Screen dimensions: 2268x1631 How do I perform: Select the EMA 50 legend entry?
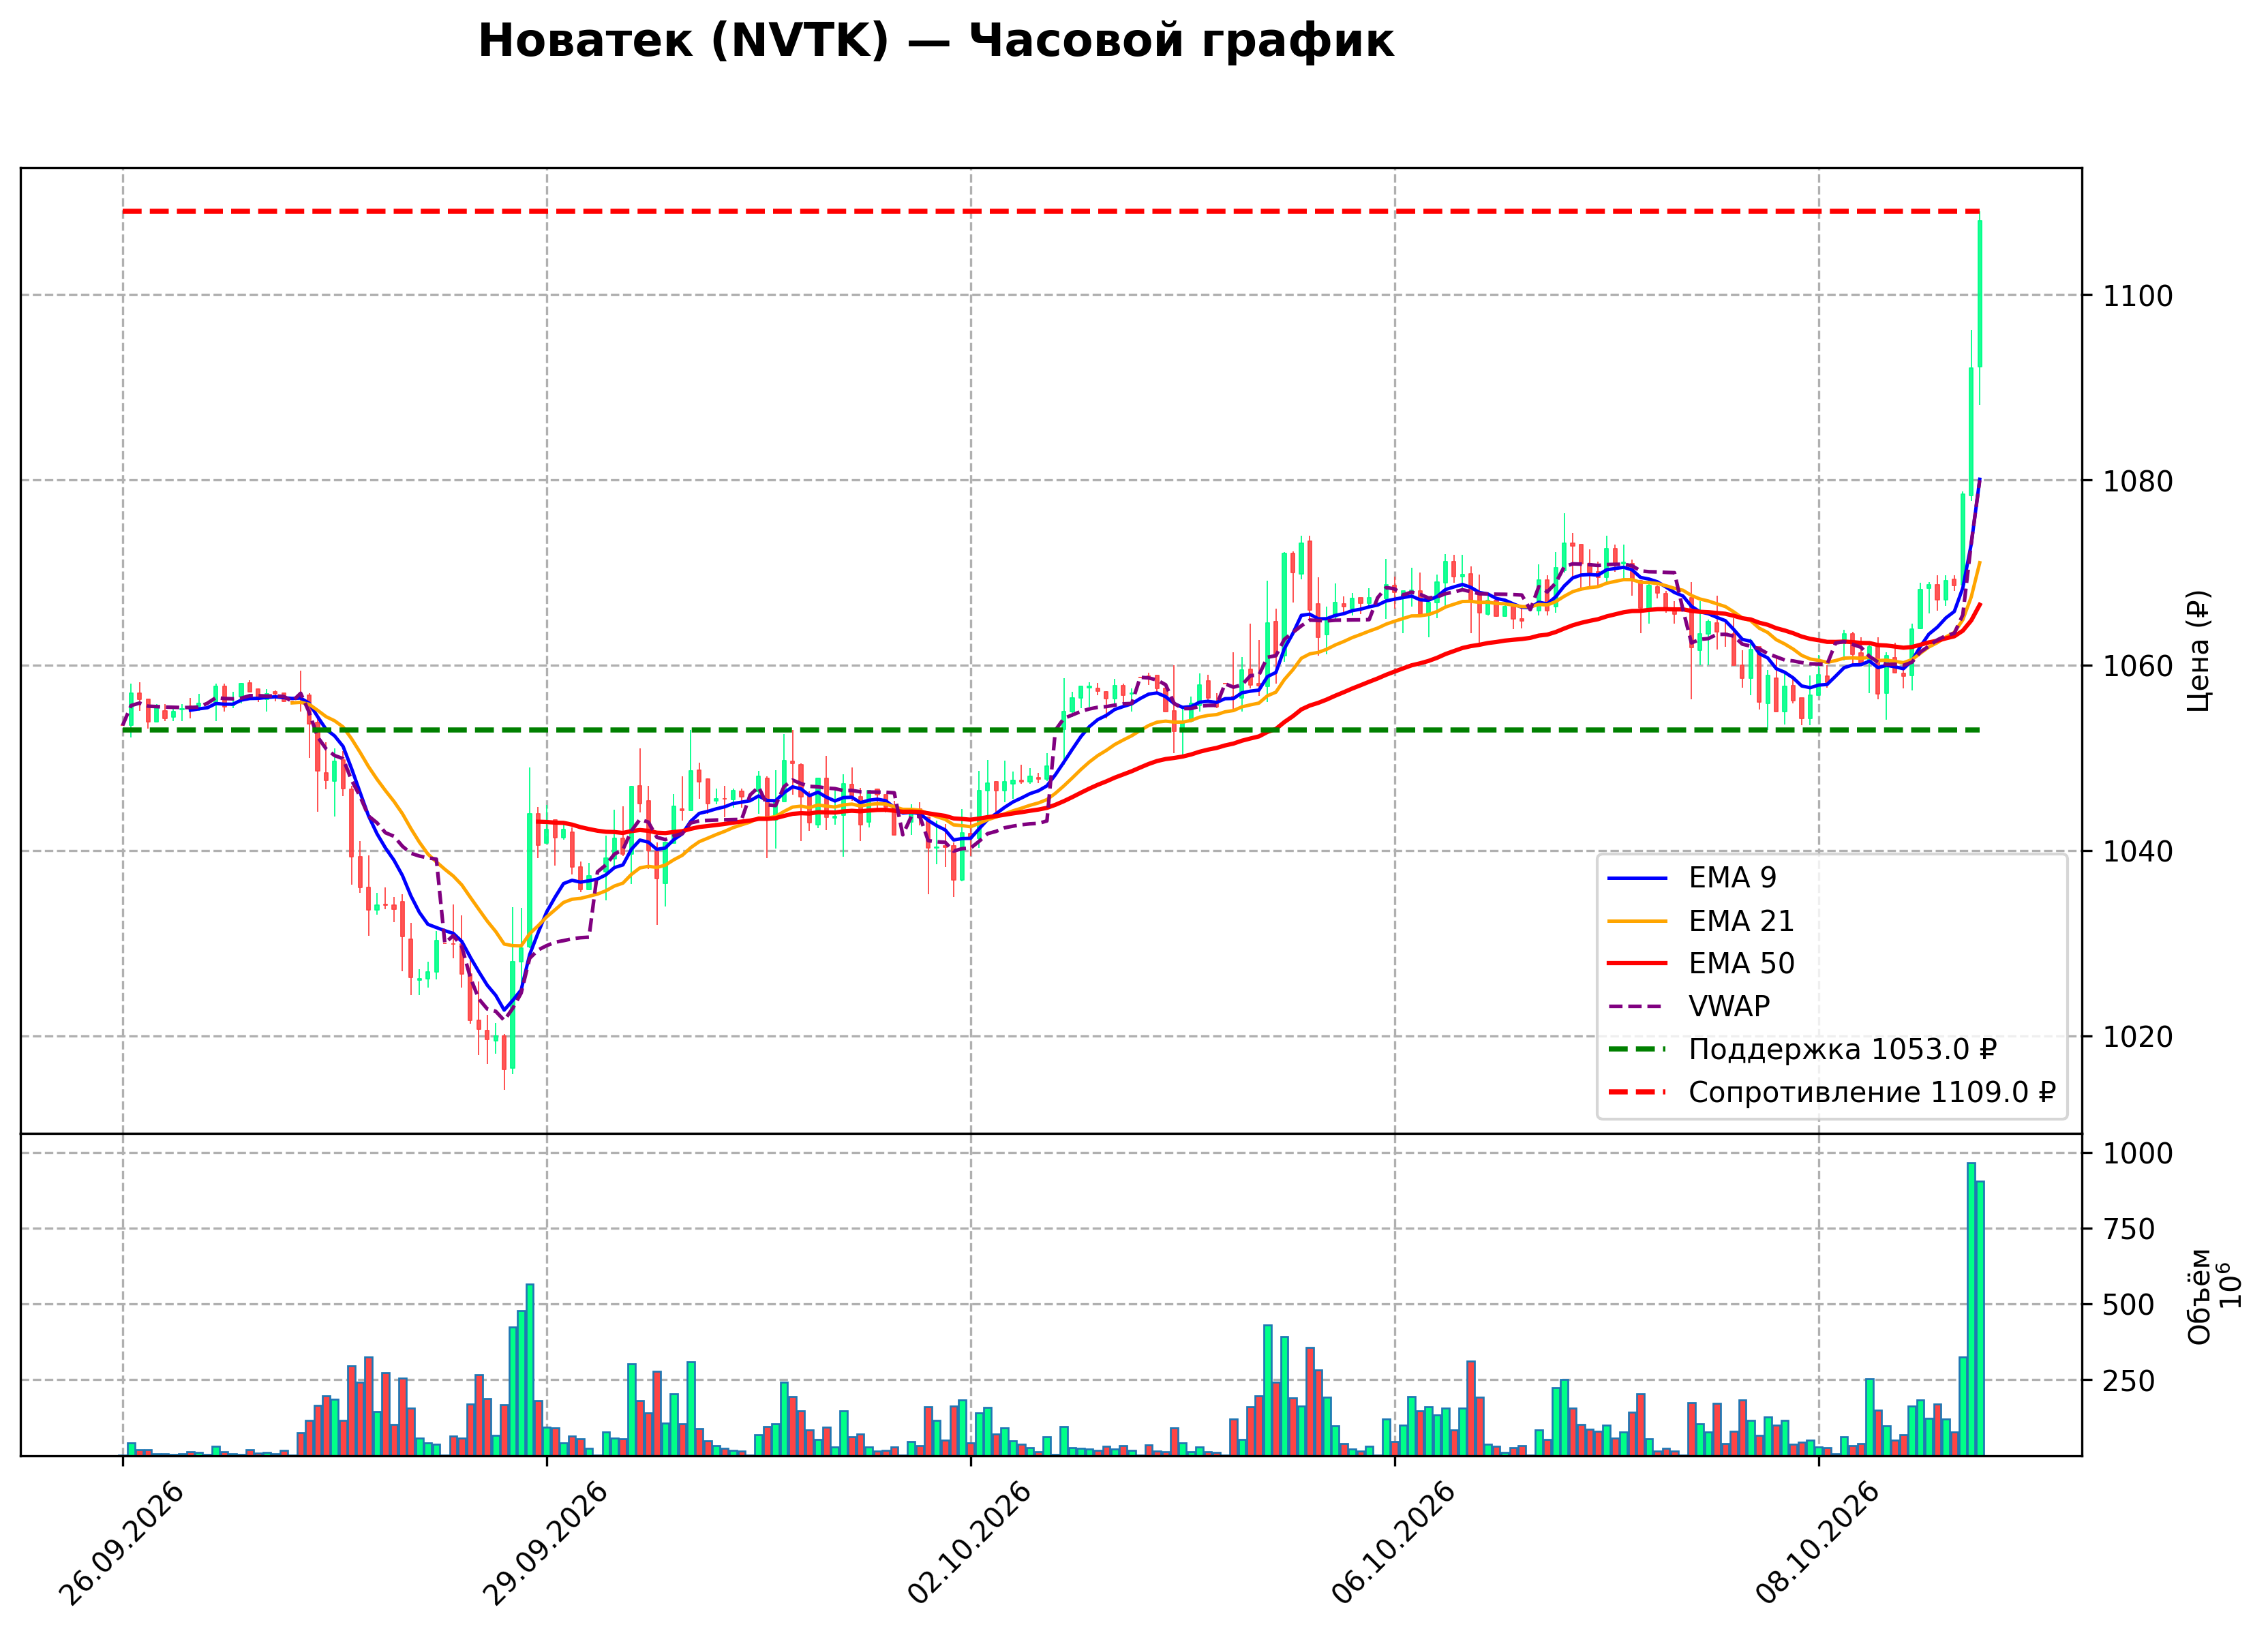click(x=1700, y=963)
